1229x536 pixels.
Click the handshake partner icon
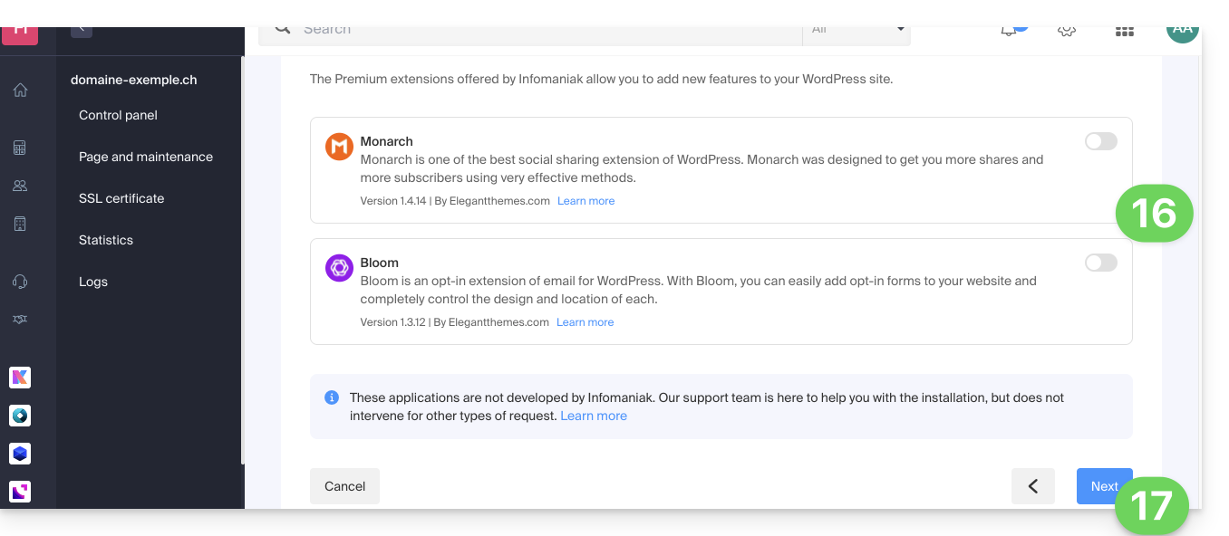tap(20, 320)
